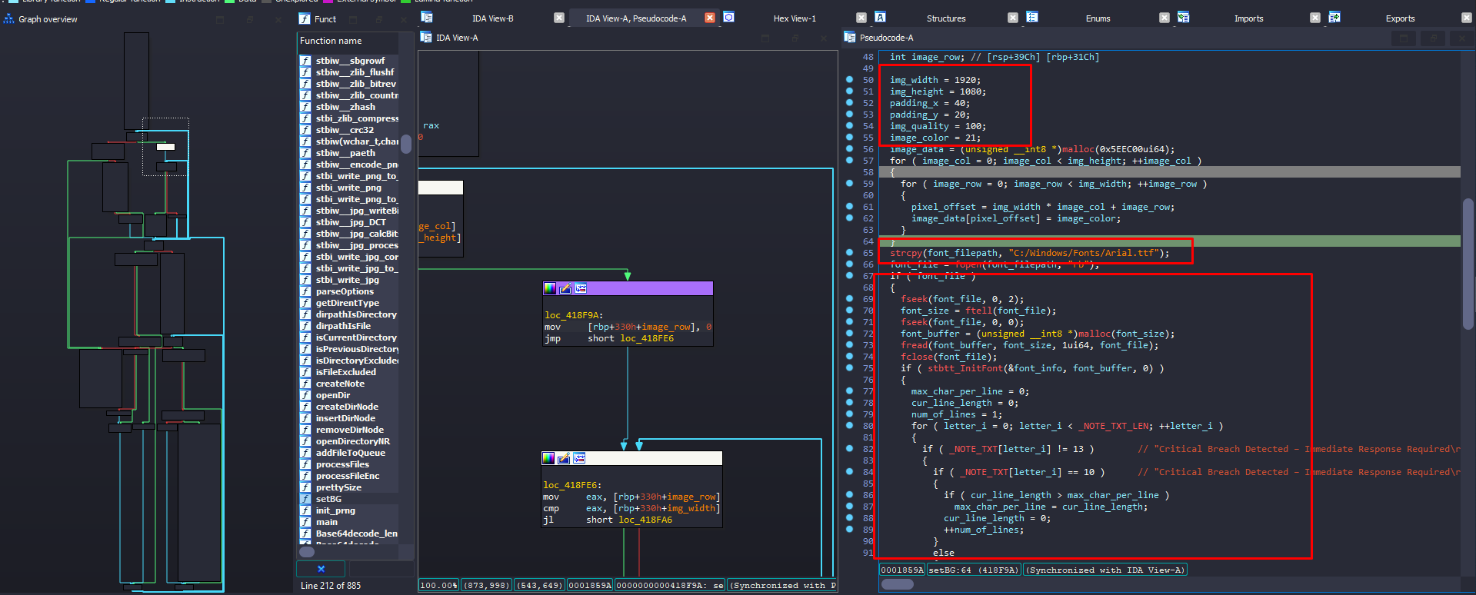Image resolution: width=1476 pixels, height=595 pixels.
Task: Click the blue X filter-clear button under the function list
Action: coord(322,569)
